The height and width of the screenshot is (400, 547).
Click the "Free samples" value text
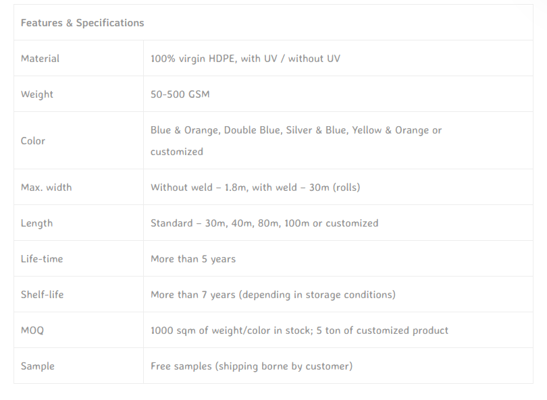pyautogui.click(x=180, y=366)
